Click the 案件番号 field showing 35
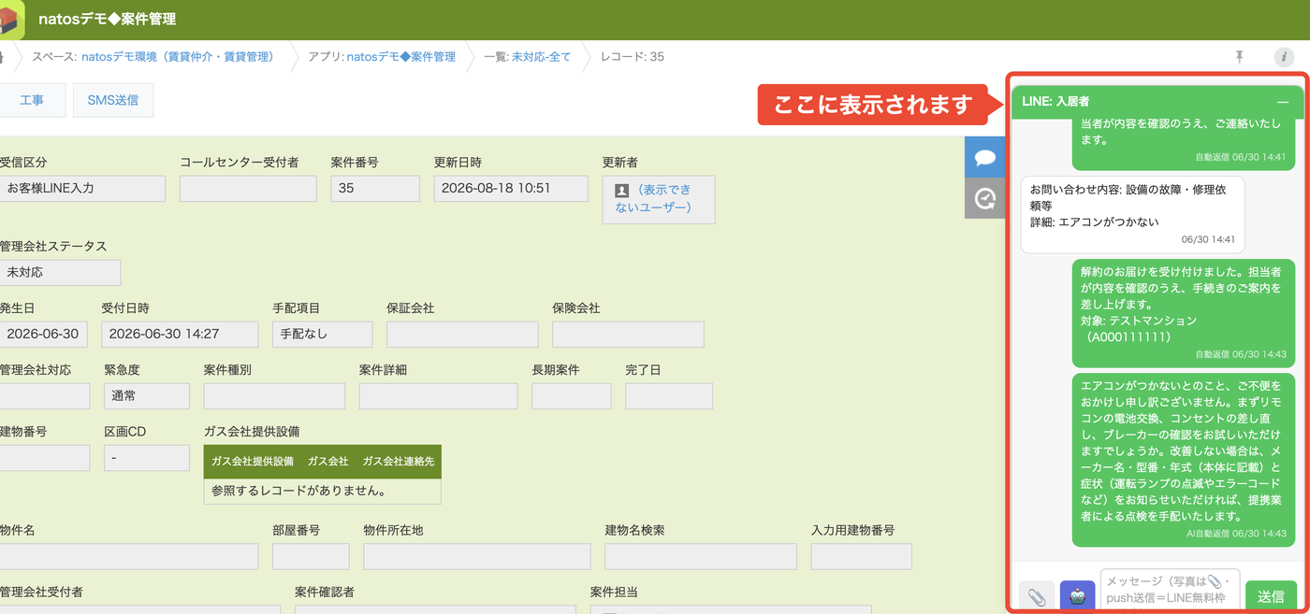This screenshot has height=614, width=1310. [x=375, y=188]
